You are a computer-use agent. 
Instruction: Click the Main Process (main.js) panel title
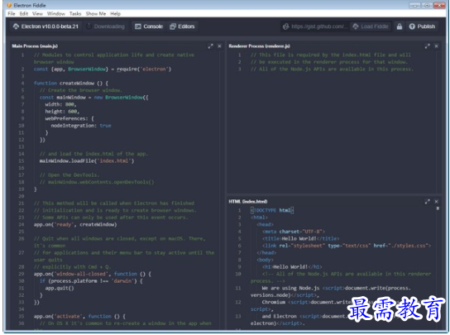point(35,46)
